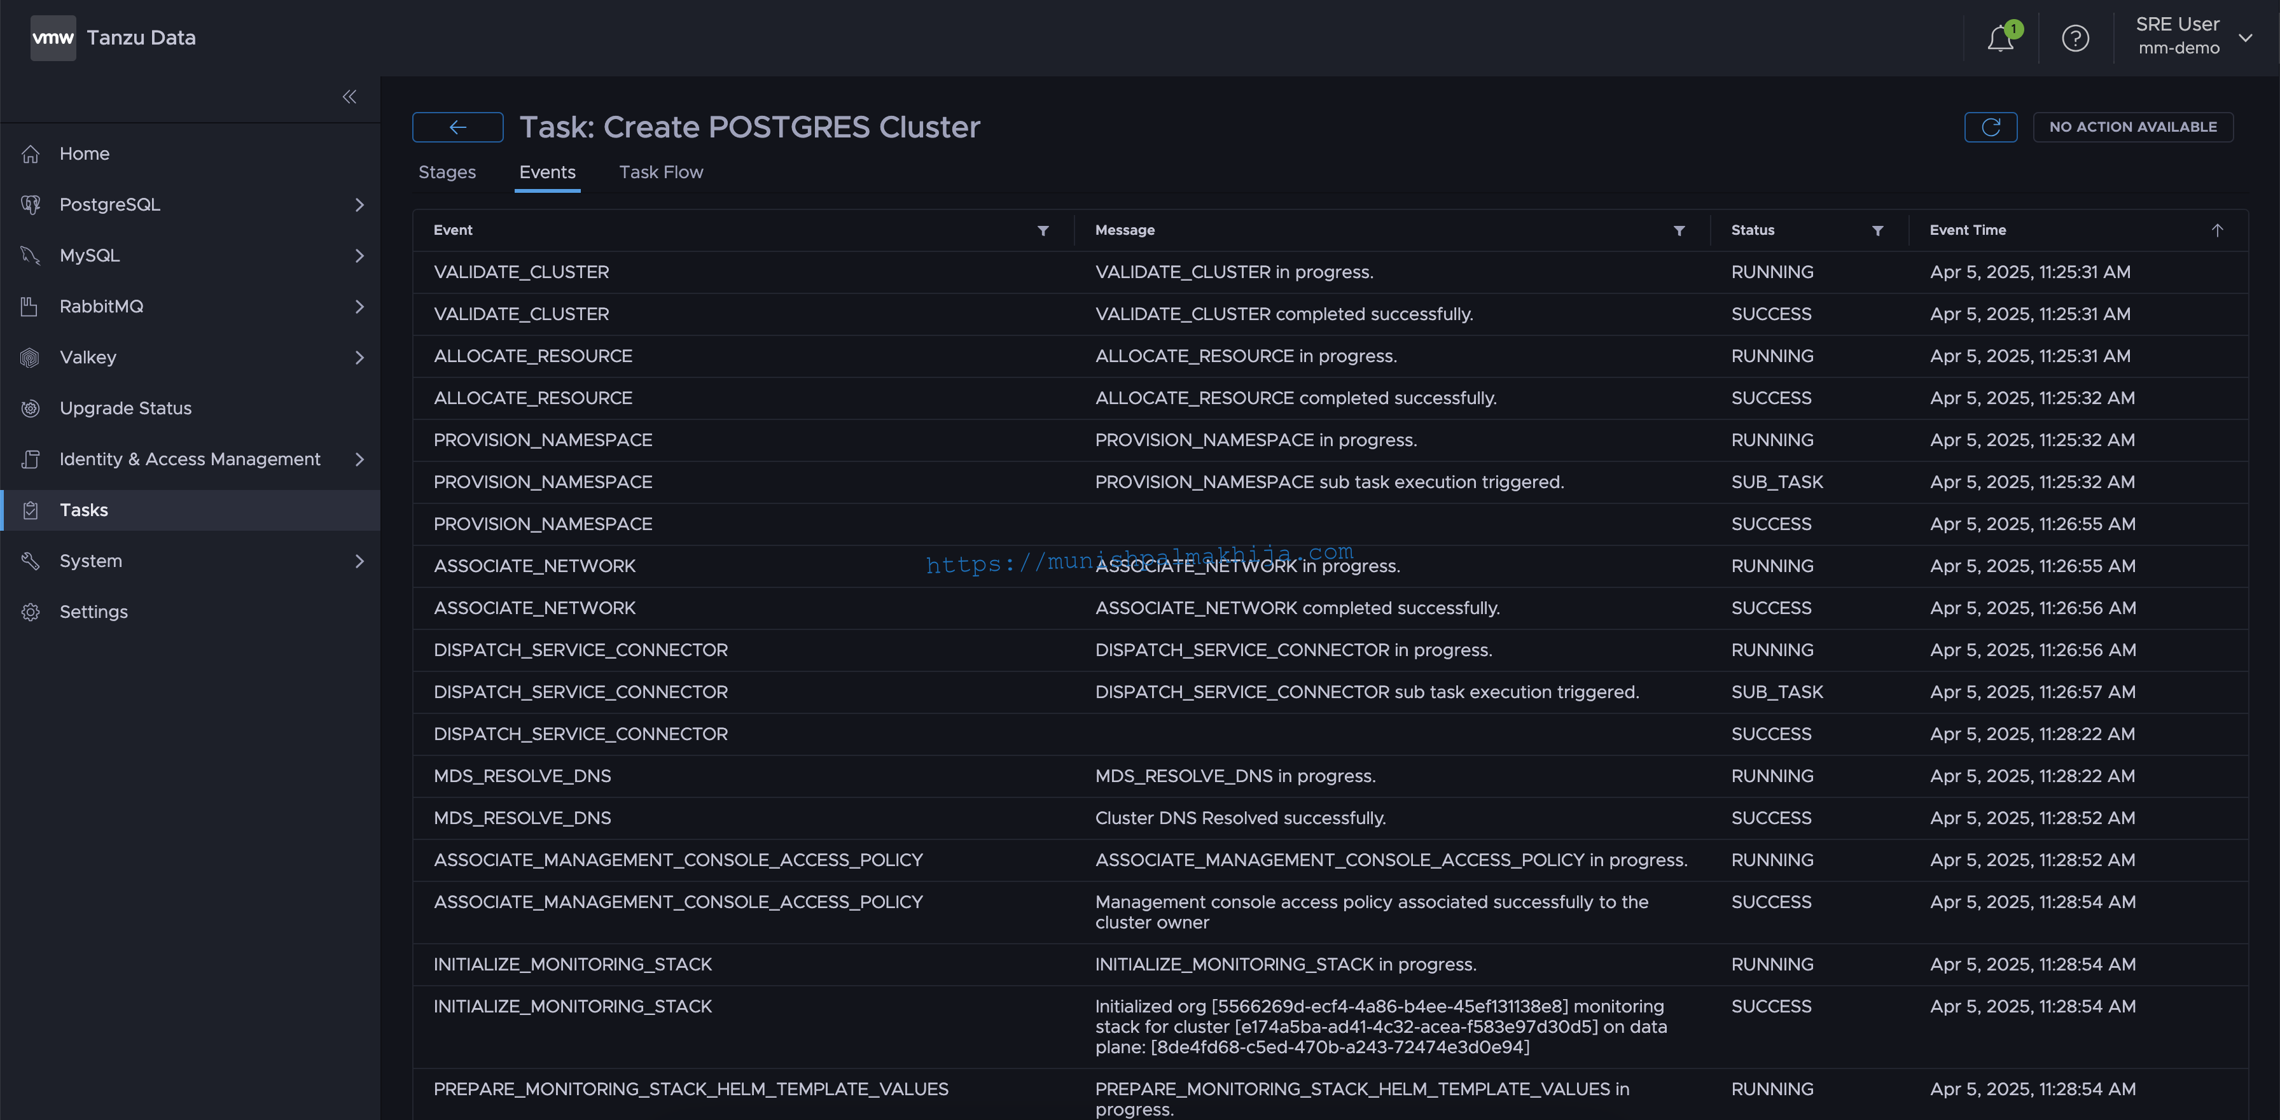The image size is (2280, 1120).
Task: Click the Tasks clipboard icon
Action: point(31,510)
